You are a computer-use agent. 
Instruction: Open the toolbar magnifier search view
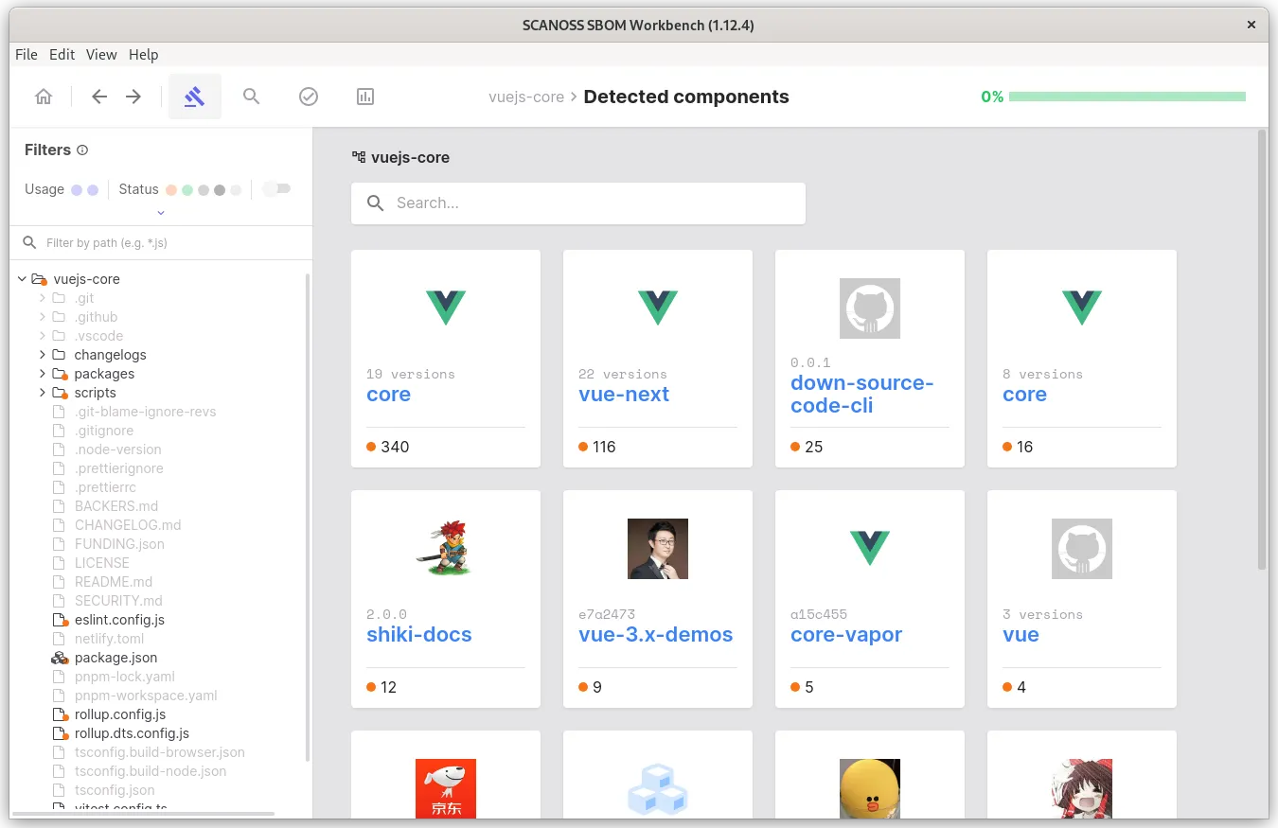tap(251, 97)
